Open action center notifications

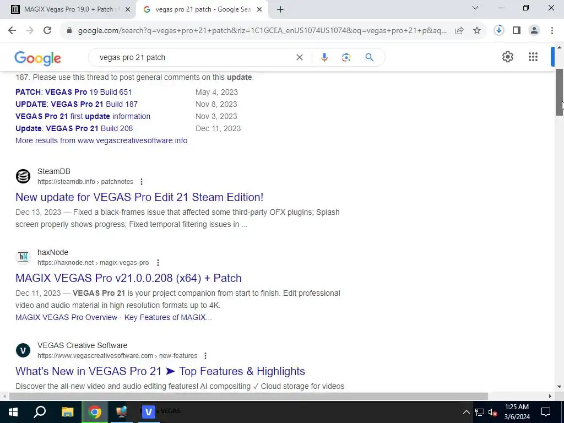(546, 412)
